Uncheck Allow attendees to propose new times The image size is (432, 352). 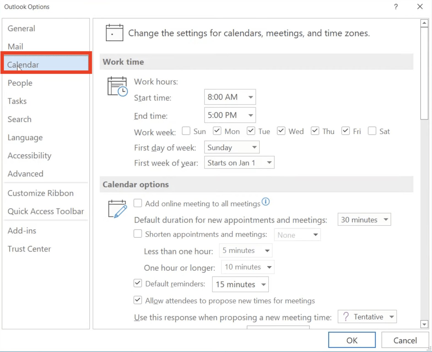click(138, 300)
